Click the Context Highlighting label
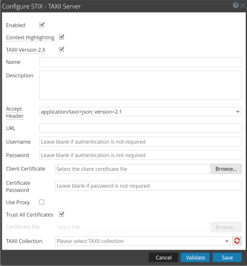The height and width of the screenshot is (266, 247). tap(30, 37)
